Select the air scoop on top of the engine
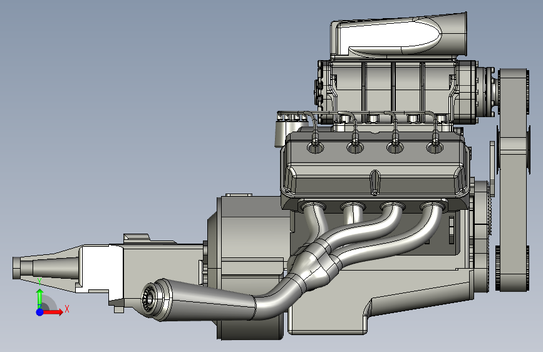Viewport: 543px width, 352px height. click(398, 34)
